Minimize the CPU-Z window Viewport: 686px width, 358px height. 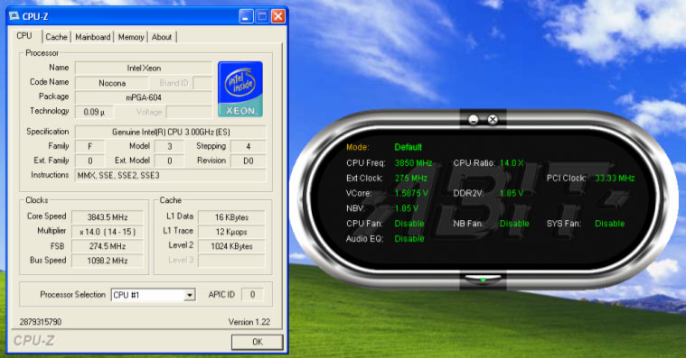pyautogui.click(x=246, y=16)
